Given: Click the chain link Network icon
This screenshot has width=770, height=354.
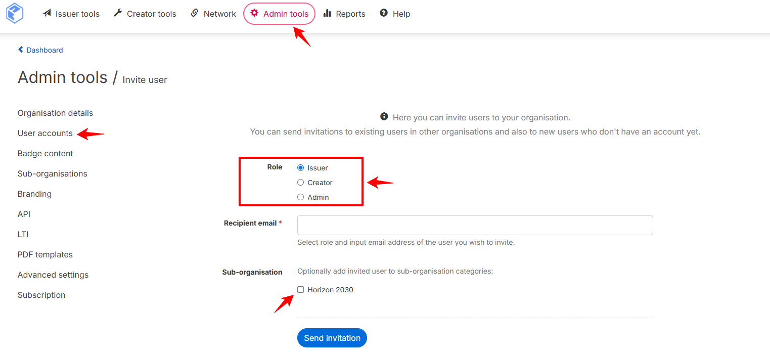Looking at the screenshot, I should click(x=195, y=13).
